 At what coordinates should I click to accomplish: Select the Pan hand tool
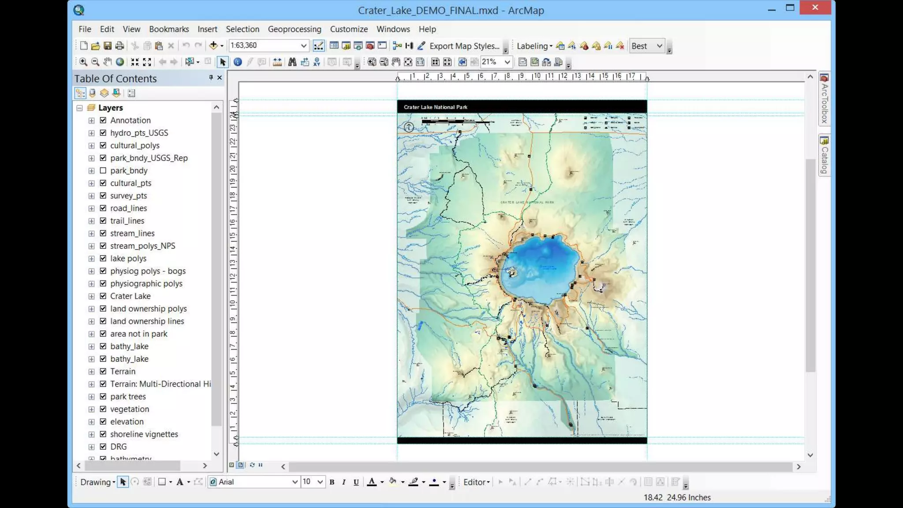click(x=108, y=62)
